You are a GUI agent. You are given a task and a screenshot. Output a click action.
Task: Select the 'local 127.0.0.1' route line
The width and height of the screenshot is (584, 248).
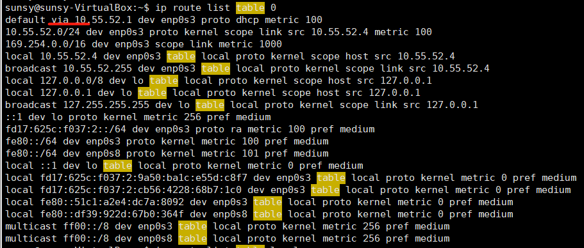click(213, 93)
